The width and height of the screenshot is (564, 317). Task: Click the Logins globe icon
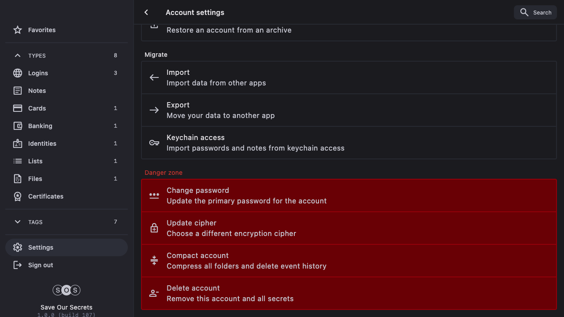pos(18,73)
